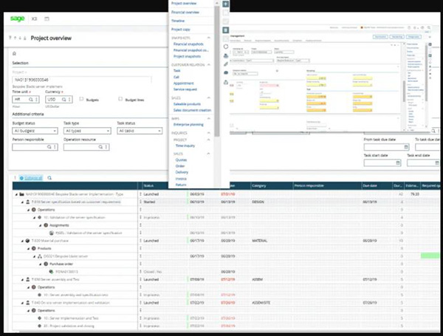Open the Task start date calendar
Screen dimensions: 443x336
pos(398,162)
